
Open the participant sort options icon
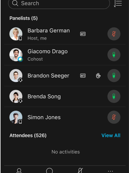pyautogui.click(x=118, y=3)
